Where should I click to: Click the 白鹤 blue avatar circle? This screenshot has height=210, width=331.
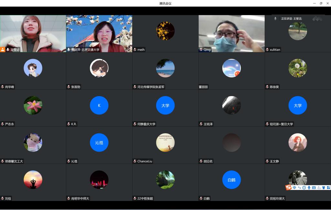coord(231,180)
